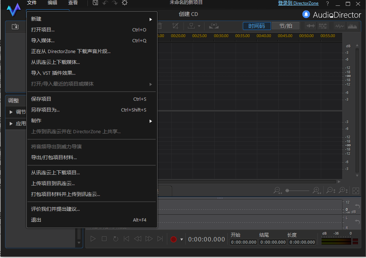Open the audio mixer icon
366x258 pixels.
pyautogui.click(x=323, y=26)
